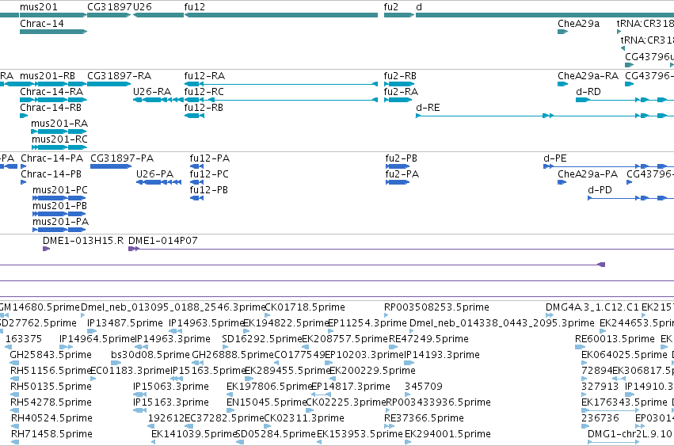Click the CheA29a gene label
Viewport: 674px width, 446px height.
[x=579, y=24]
